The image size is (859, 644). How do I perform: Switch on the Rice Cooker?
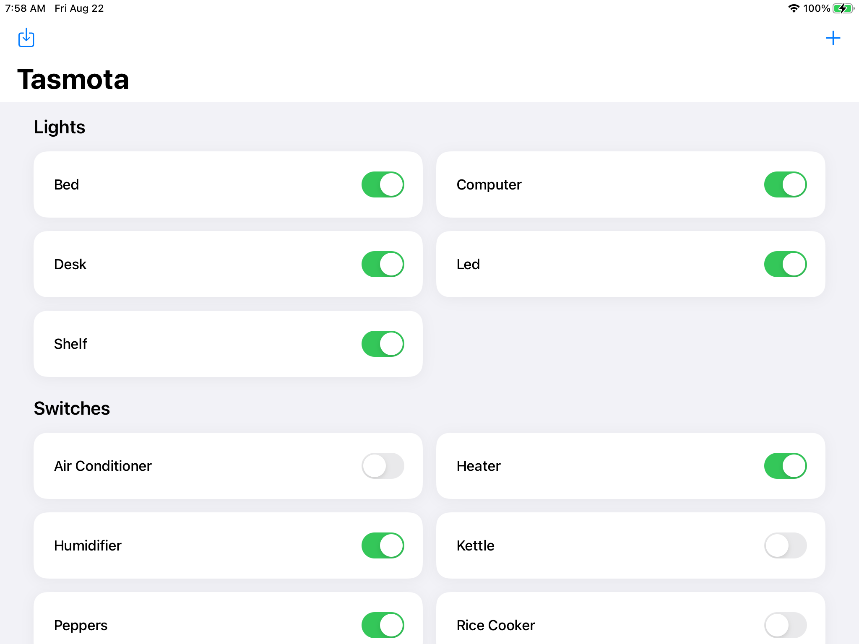click(x=785, y=625)
